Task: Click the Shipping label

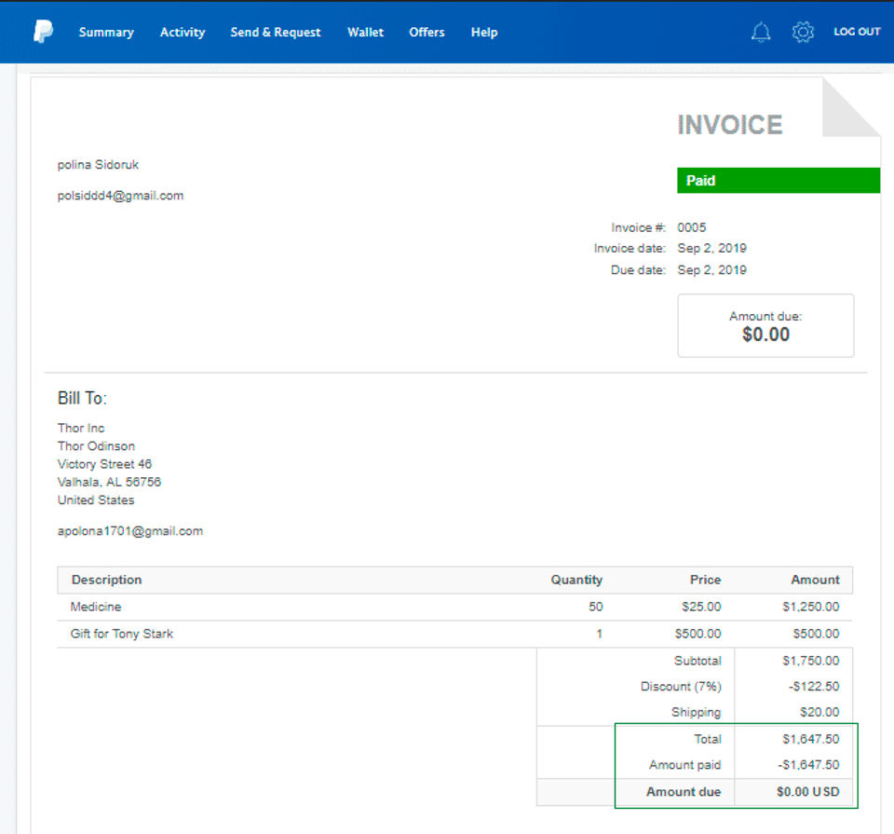Action: 697,713
